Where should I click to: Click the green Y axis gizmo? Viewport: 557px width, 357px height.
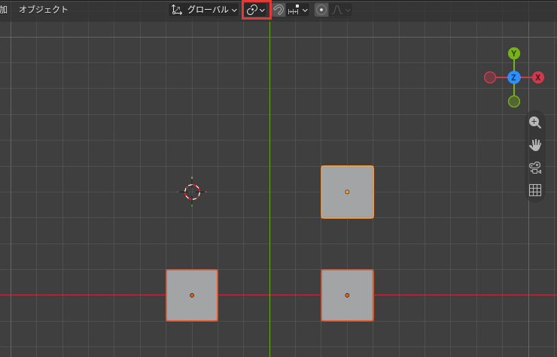pos(513,53)
